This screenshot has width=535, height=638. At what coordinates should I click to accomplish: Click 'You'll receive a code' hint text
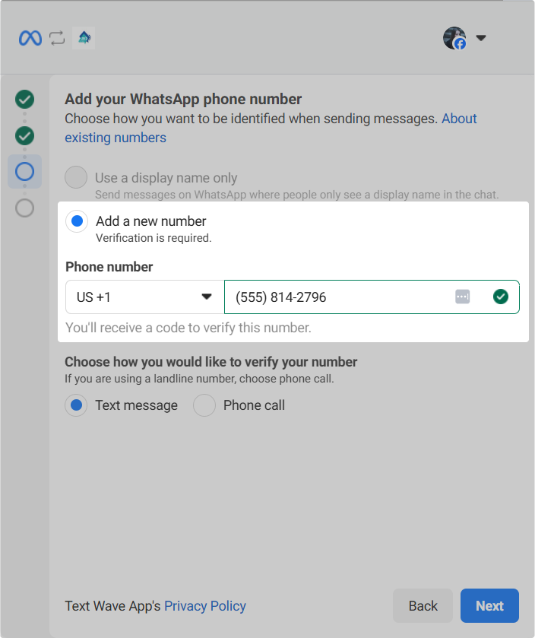tap(188, 328)
